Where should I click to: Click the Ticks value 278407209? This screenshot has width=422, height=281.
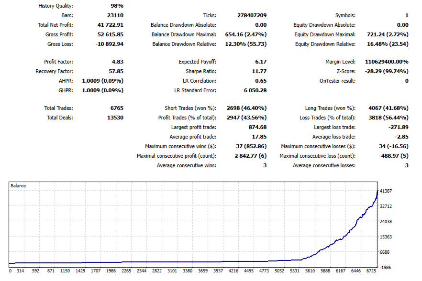[x=252, y=15]
